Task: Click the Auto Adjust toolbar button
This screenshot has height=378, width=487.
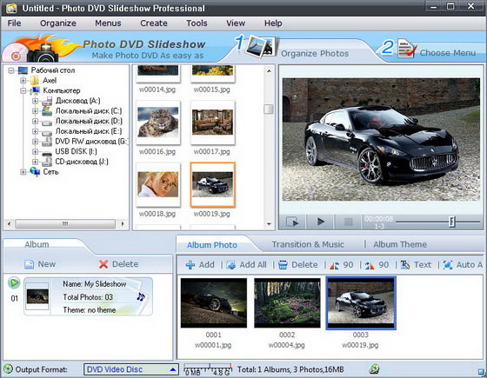Action: coord(463,265)
